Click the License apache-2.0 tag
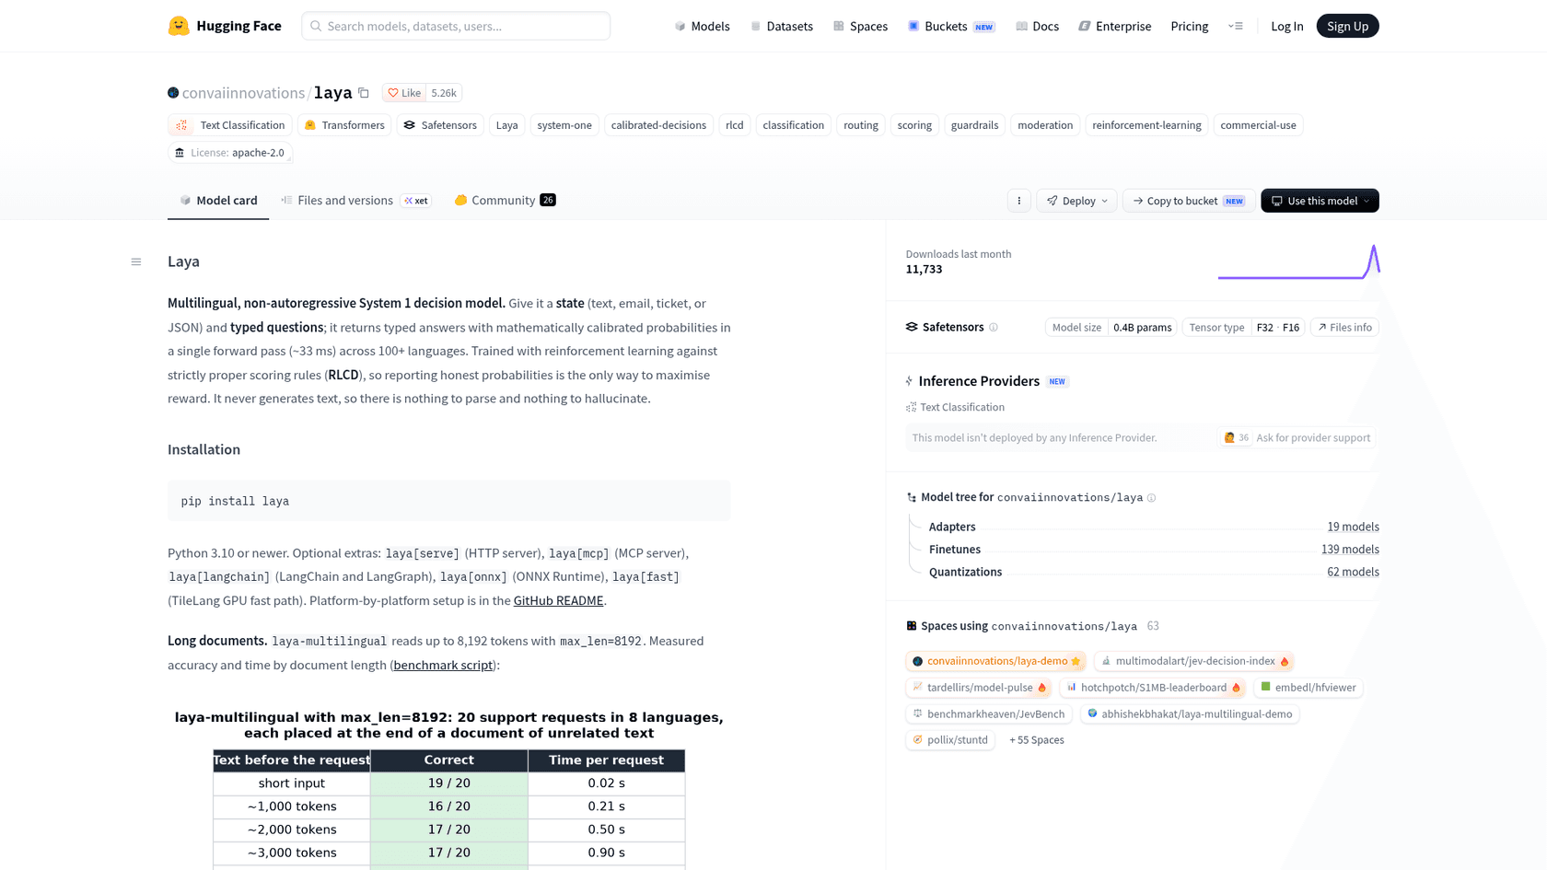1547x870 pixels. click(x=230, y=153)
